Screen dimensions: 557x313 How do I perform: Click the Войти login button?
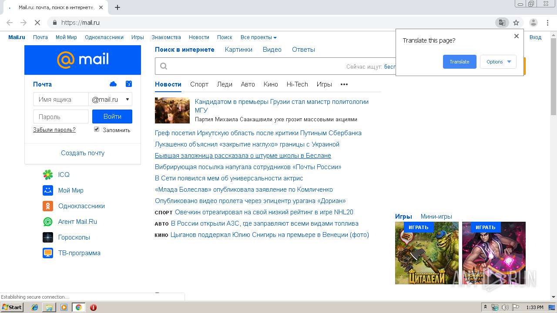112,117
